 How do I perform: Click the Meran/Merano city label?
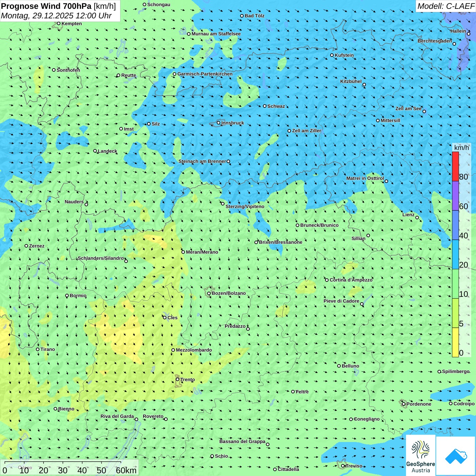tap(202, 252)
